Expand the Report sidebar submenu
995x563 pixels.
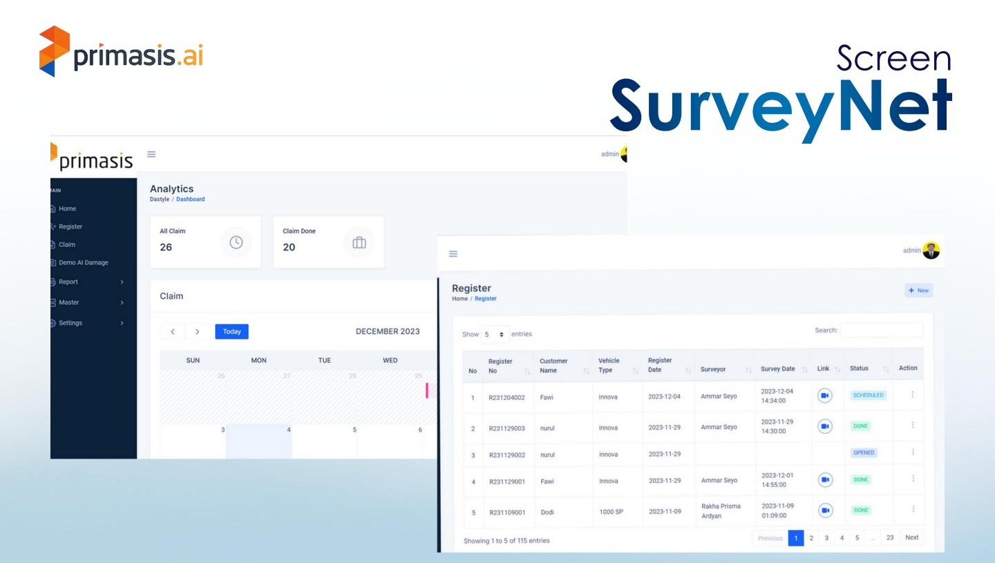pos(122,282)
